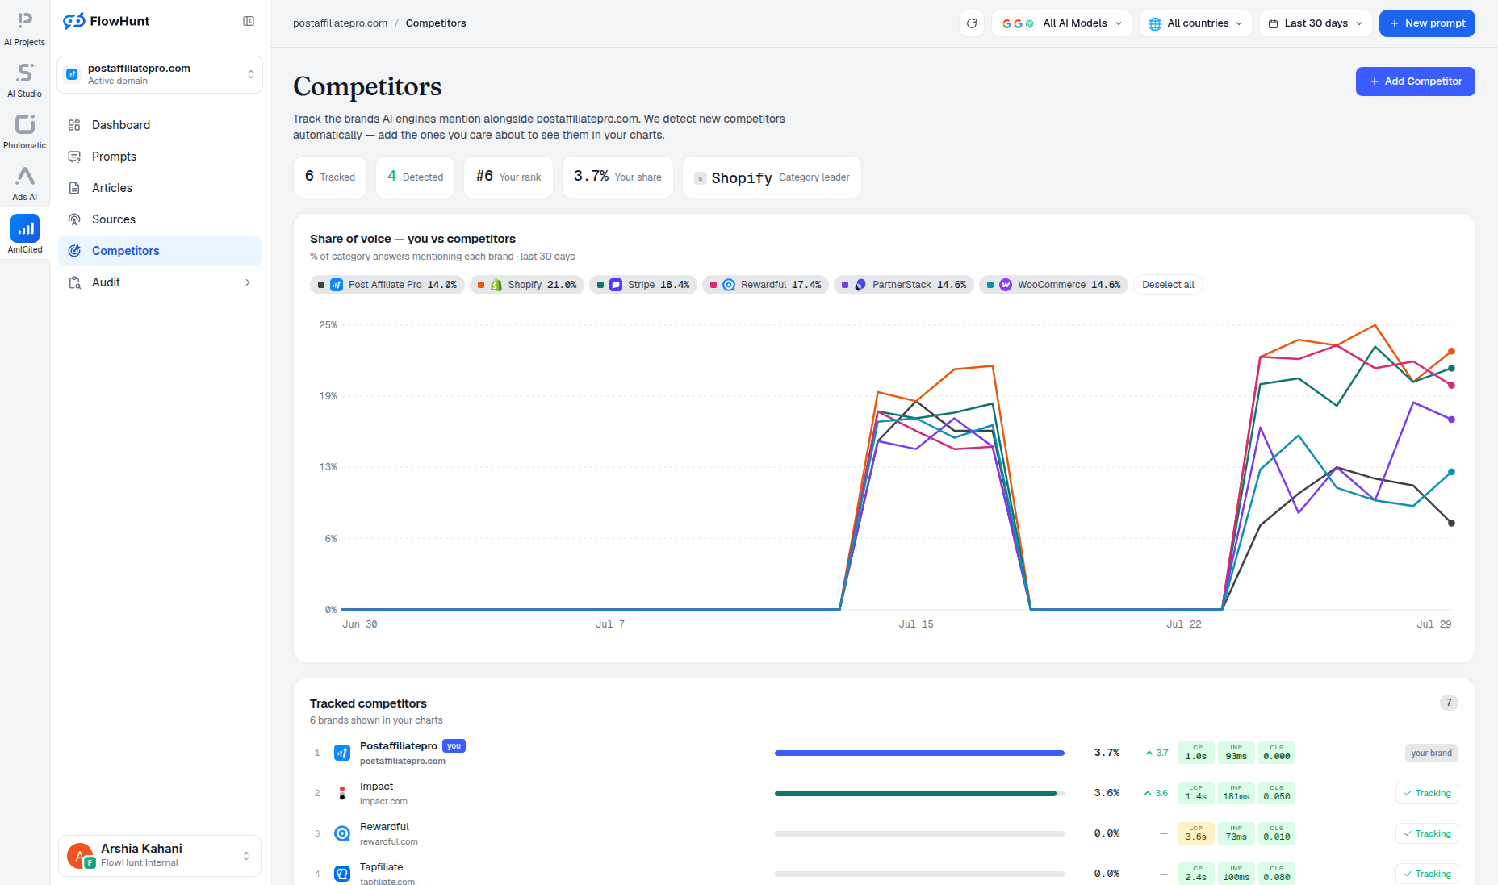Click the Rewardful logo in competitor list
This screenshot has width=1498, height=885.
pyautogui.click(x=342, y=833)
